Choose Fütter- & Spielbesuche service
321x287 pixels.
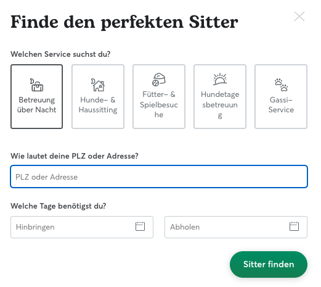(159, 96)
